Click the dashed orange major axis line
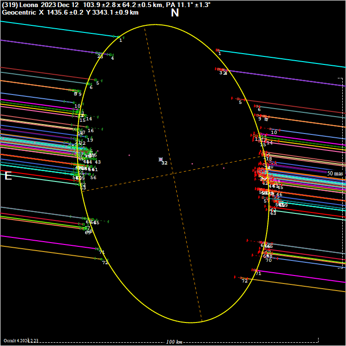Screen dimensions: 346x346 coord(173,173)
